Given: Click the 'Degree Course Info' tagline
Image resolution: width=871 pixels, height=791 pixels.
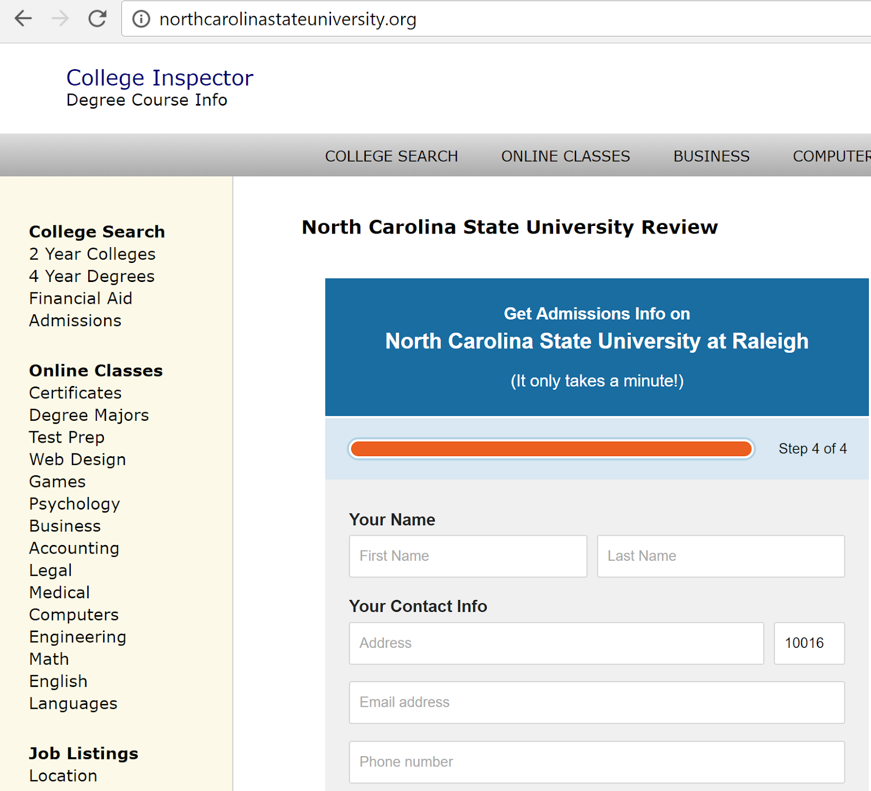Looking at the screenshot, I should point(147,100).
